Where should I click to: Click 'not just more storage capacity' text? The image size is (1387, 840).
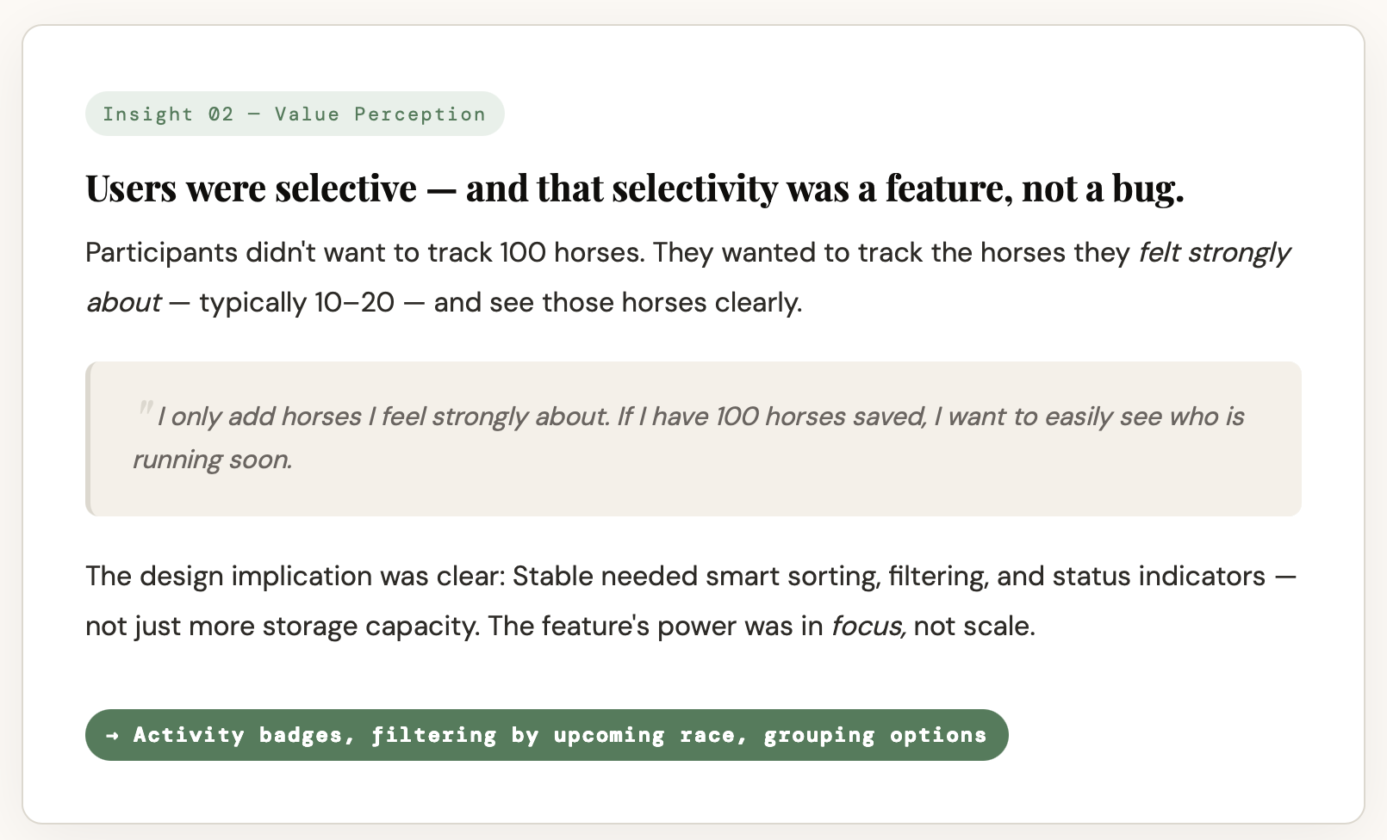282,626
